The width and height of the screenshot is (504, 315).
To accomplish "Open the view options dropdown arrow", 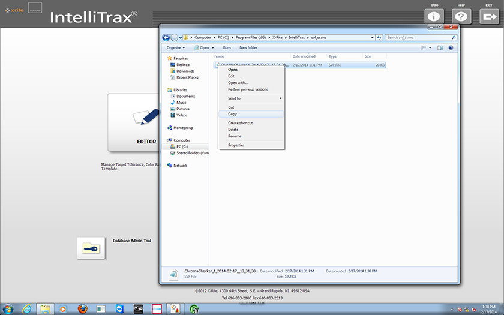I will (430, 47).
